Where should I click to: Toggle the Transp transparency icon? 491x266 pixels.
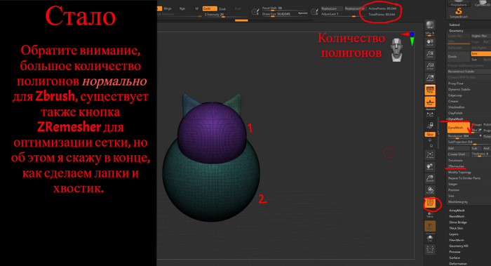click(x=430, y=215)
